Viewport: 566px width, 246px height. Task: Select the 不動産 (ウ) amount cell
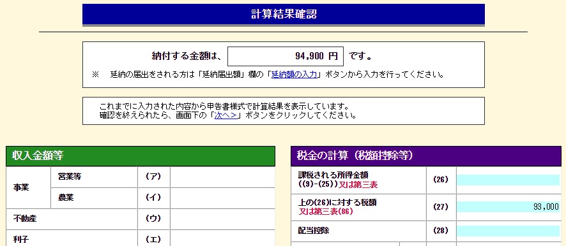222,219
